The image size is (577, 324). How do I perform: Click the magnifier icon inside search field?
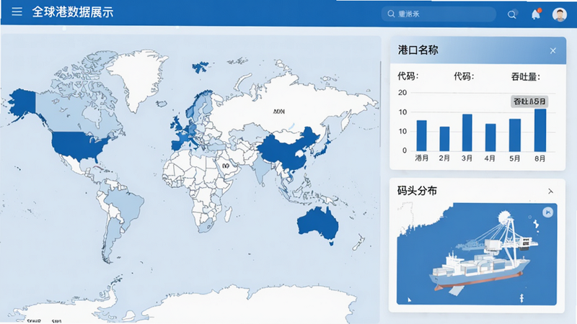[x=391, y=14]
